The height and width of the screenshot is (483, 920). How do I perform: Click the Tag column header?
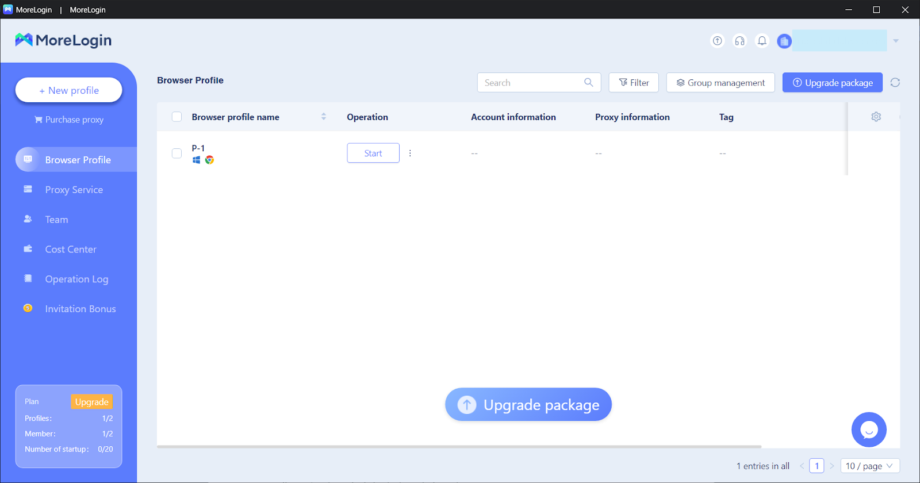(726, 117)
